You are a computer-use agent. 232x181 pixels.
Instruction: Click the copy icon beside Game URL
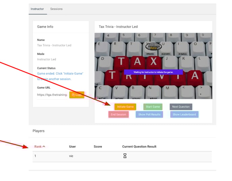pyautogui.click(x=73, y=95)
